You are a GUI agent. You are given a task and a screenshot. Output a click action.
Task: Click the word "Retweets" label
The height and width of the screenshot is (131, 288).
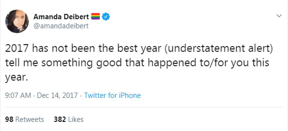(x=30, y=120)
